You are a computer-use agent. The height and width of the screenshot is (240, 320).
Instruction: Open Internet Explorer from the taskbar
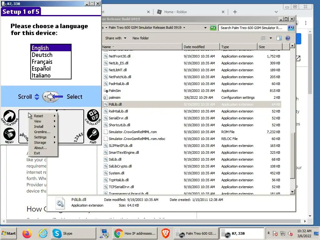(x=43, y=233)
